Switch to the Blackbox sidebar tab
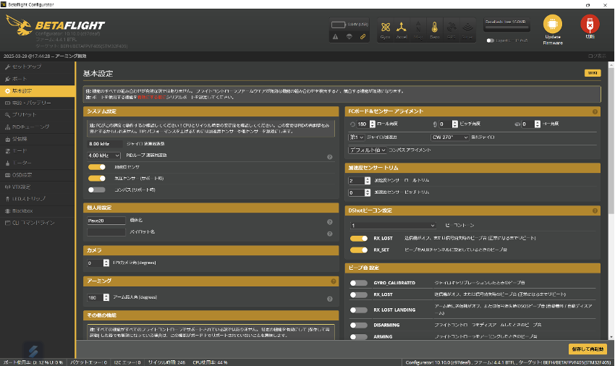Viewport: 615px width, 366px height. [x=22, y=210]
